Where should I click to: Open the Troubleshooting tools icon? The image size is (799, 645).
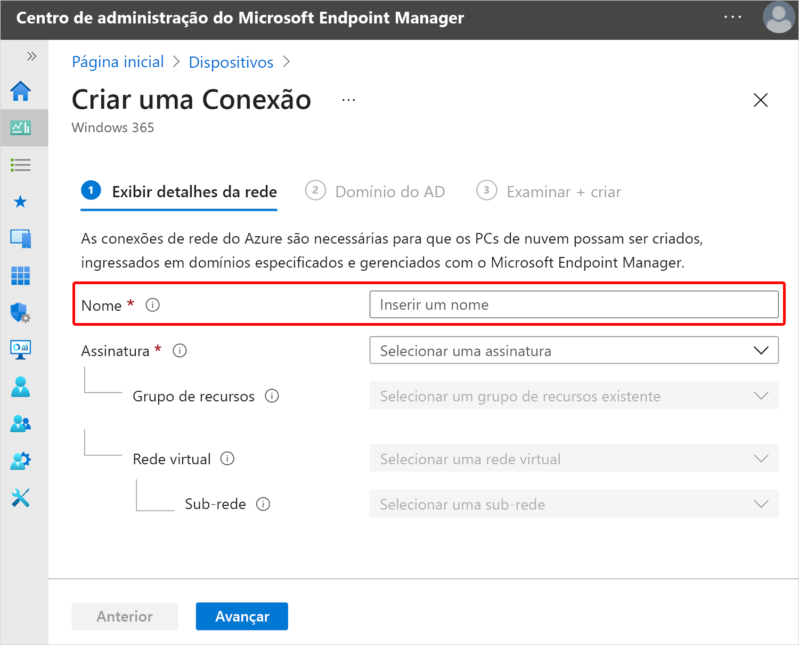click(x=21, y=497)
